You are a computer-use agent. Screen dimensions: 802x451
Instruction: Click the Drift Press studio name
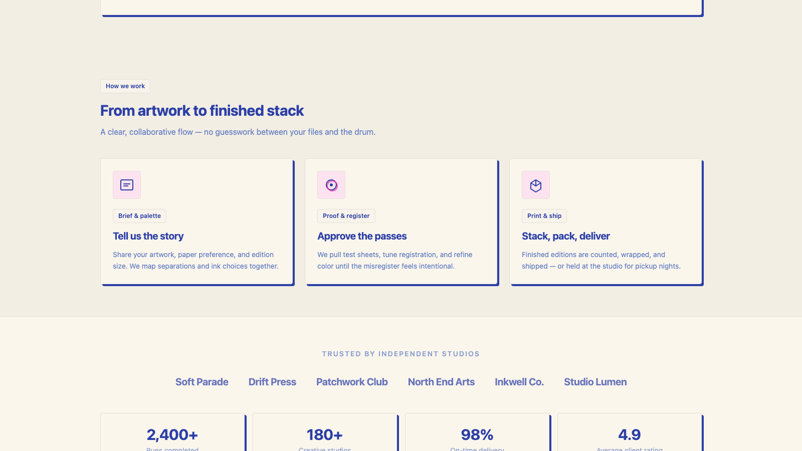pos(272,382)
